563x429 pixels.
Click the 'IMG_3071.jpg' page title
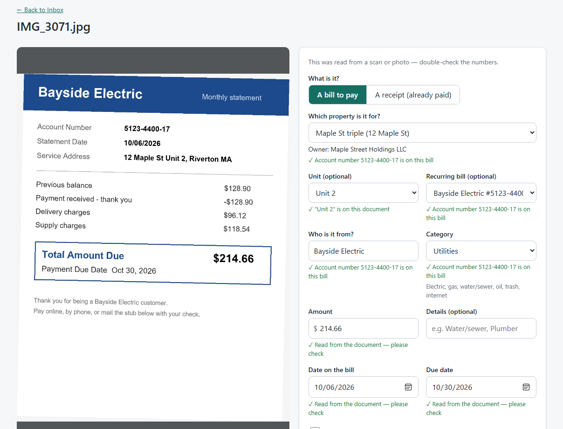(54, 27)
